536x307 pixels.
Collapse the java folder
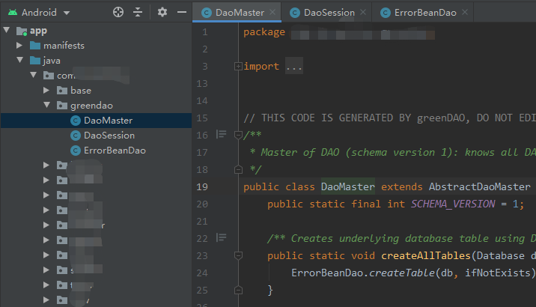coord(19,60)
